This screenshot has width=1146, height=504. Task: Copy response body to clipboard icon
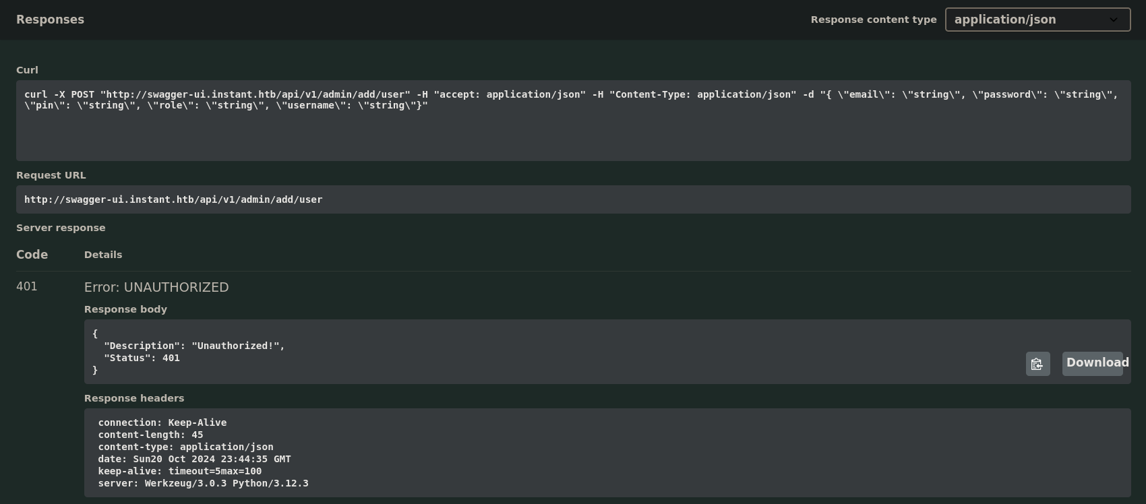pyautogui.click(x=1037, y=364)
